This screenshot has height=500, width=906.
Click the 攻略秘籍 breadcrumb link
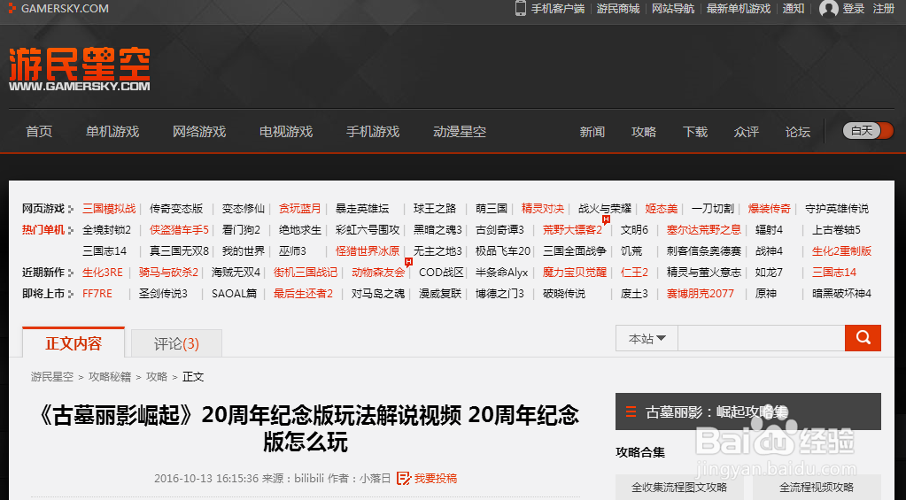[110, 376]
